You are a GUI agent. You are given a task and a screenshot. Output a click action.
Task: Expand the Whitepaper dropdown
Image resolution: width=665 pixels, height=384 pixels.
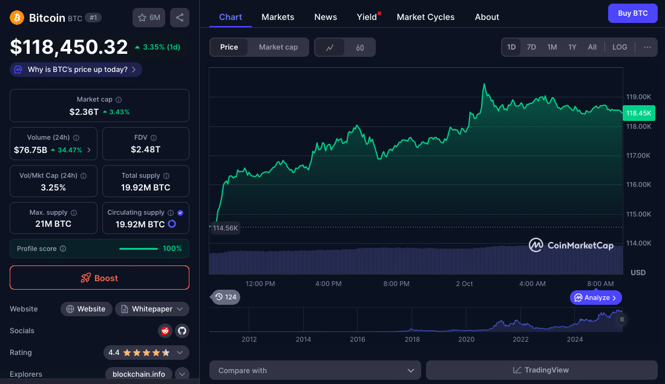point(152,309)
